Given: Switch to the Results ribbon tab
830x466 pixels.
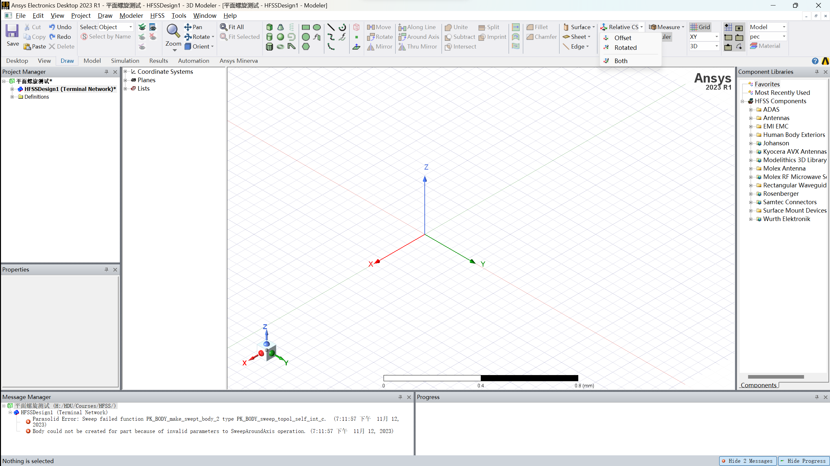Looking at the screenshot, I should (159, 61).
